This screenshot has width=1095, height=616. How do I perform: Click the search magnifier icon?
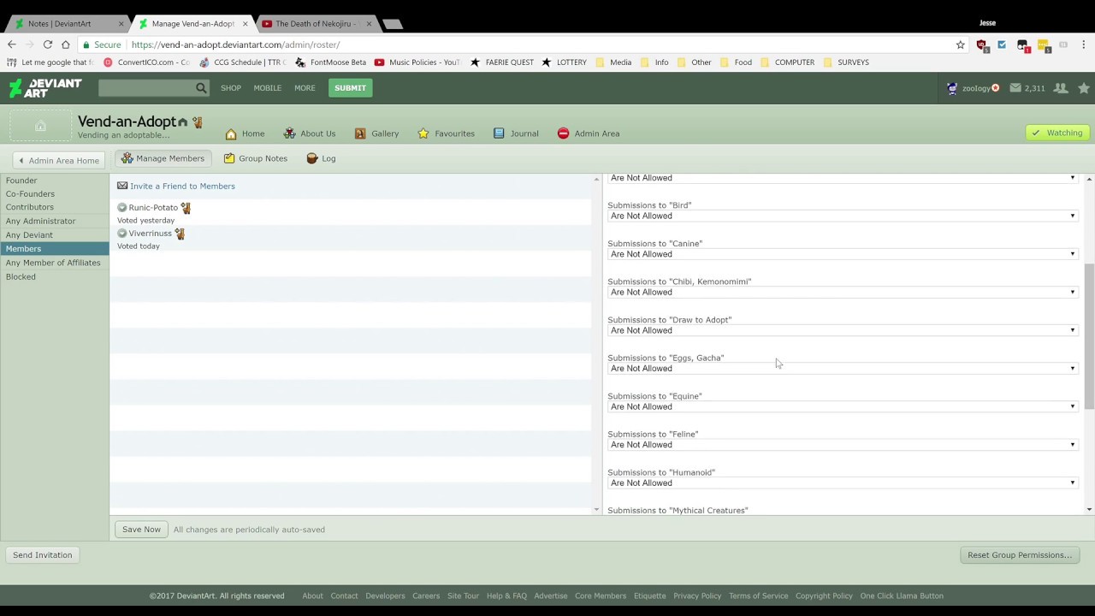[201, 87]
